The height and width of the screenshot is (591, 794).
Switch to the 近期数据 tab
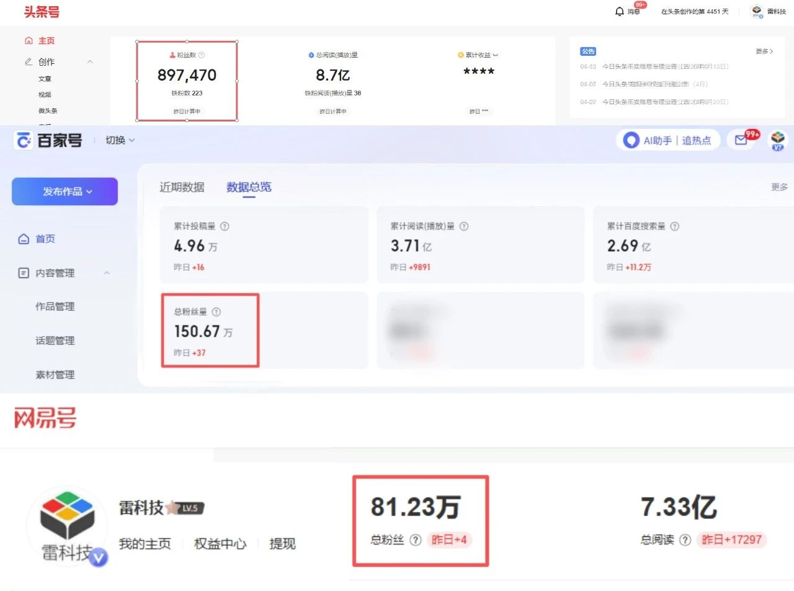click(182, 187)
